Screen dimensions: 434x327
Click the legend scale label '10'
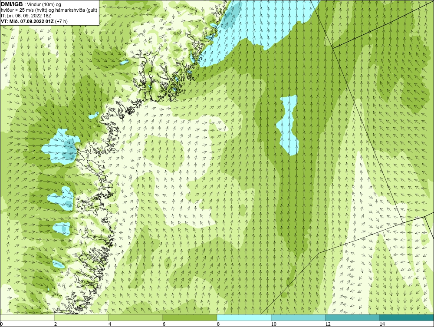tap(274, 324)
